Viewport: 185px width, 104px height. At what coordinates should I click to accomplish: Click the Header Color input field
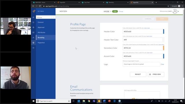click(x=143, y=31)
